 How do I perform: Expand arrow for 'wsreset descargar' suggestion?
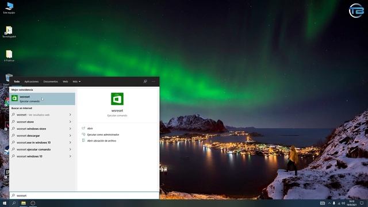[70, 136]
